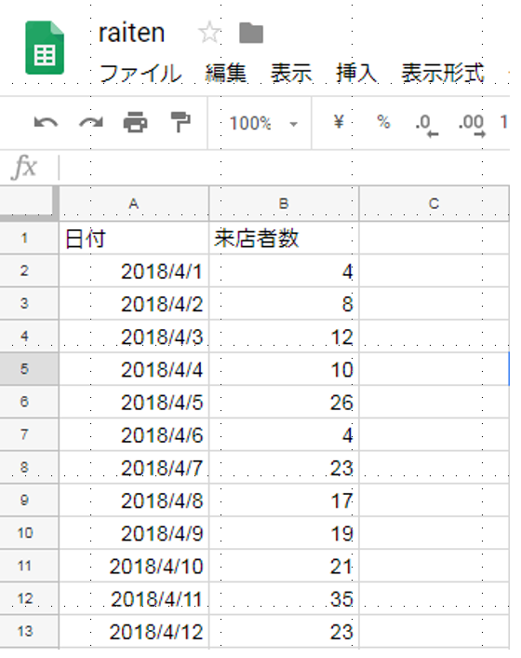Click the Google Sheets home icon
Viewport: 521px width, 658px height.
point(45,48)
